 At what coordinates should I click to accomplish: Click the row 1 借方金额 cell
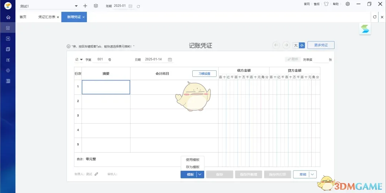tap(244, 87)
